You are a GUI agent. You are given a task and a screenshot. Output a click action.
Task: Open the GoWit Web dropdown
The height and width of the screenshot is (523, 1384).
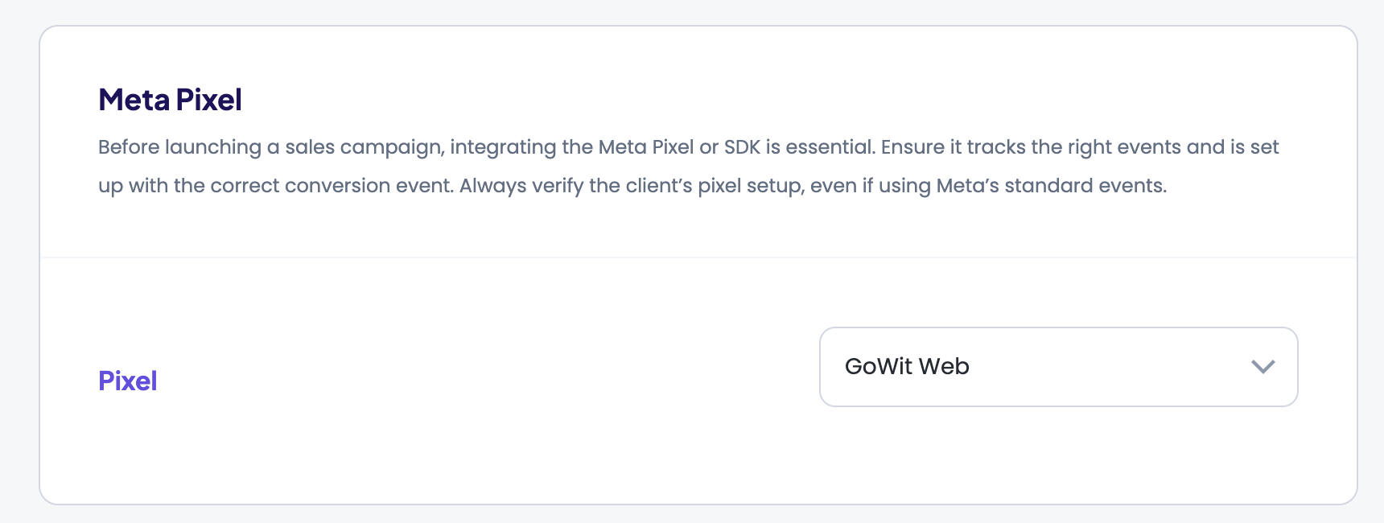[1057, 367]
